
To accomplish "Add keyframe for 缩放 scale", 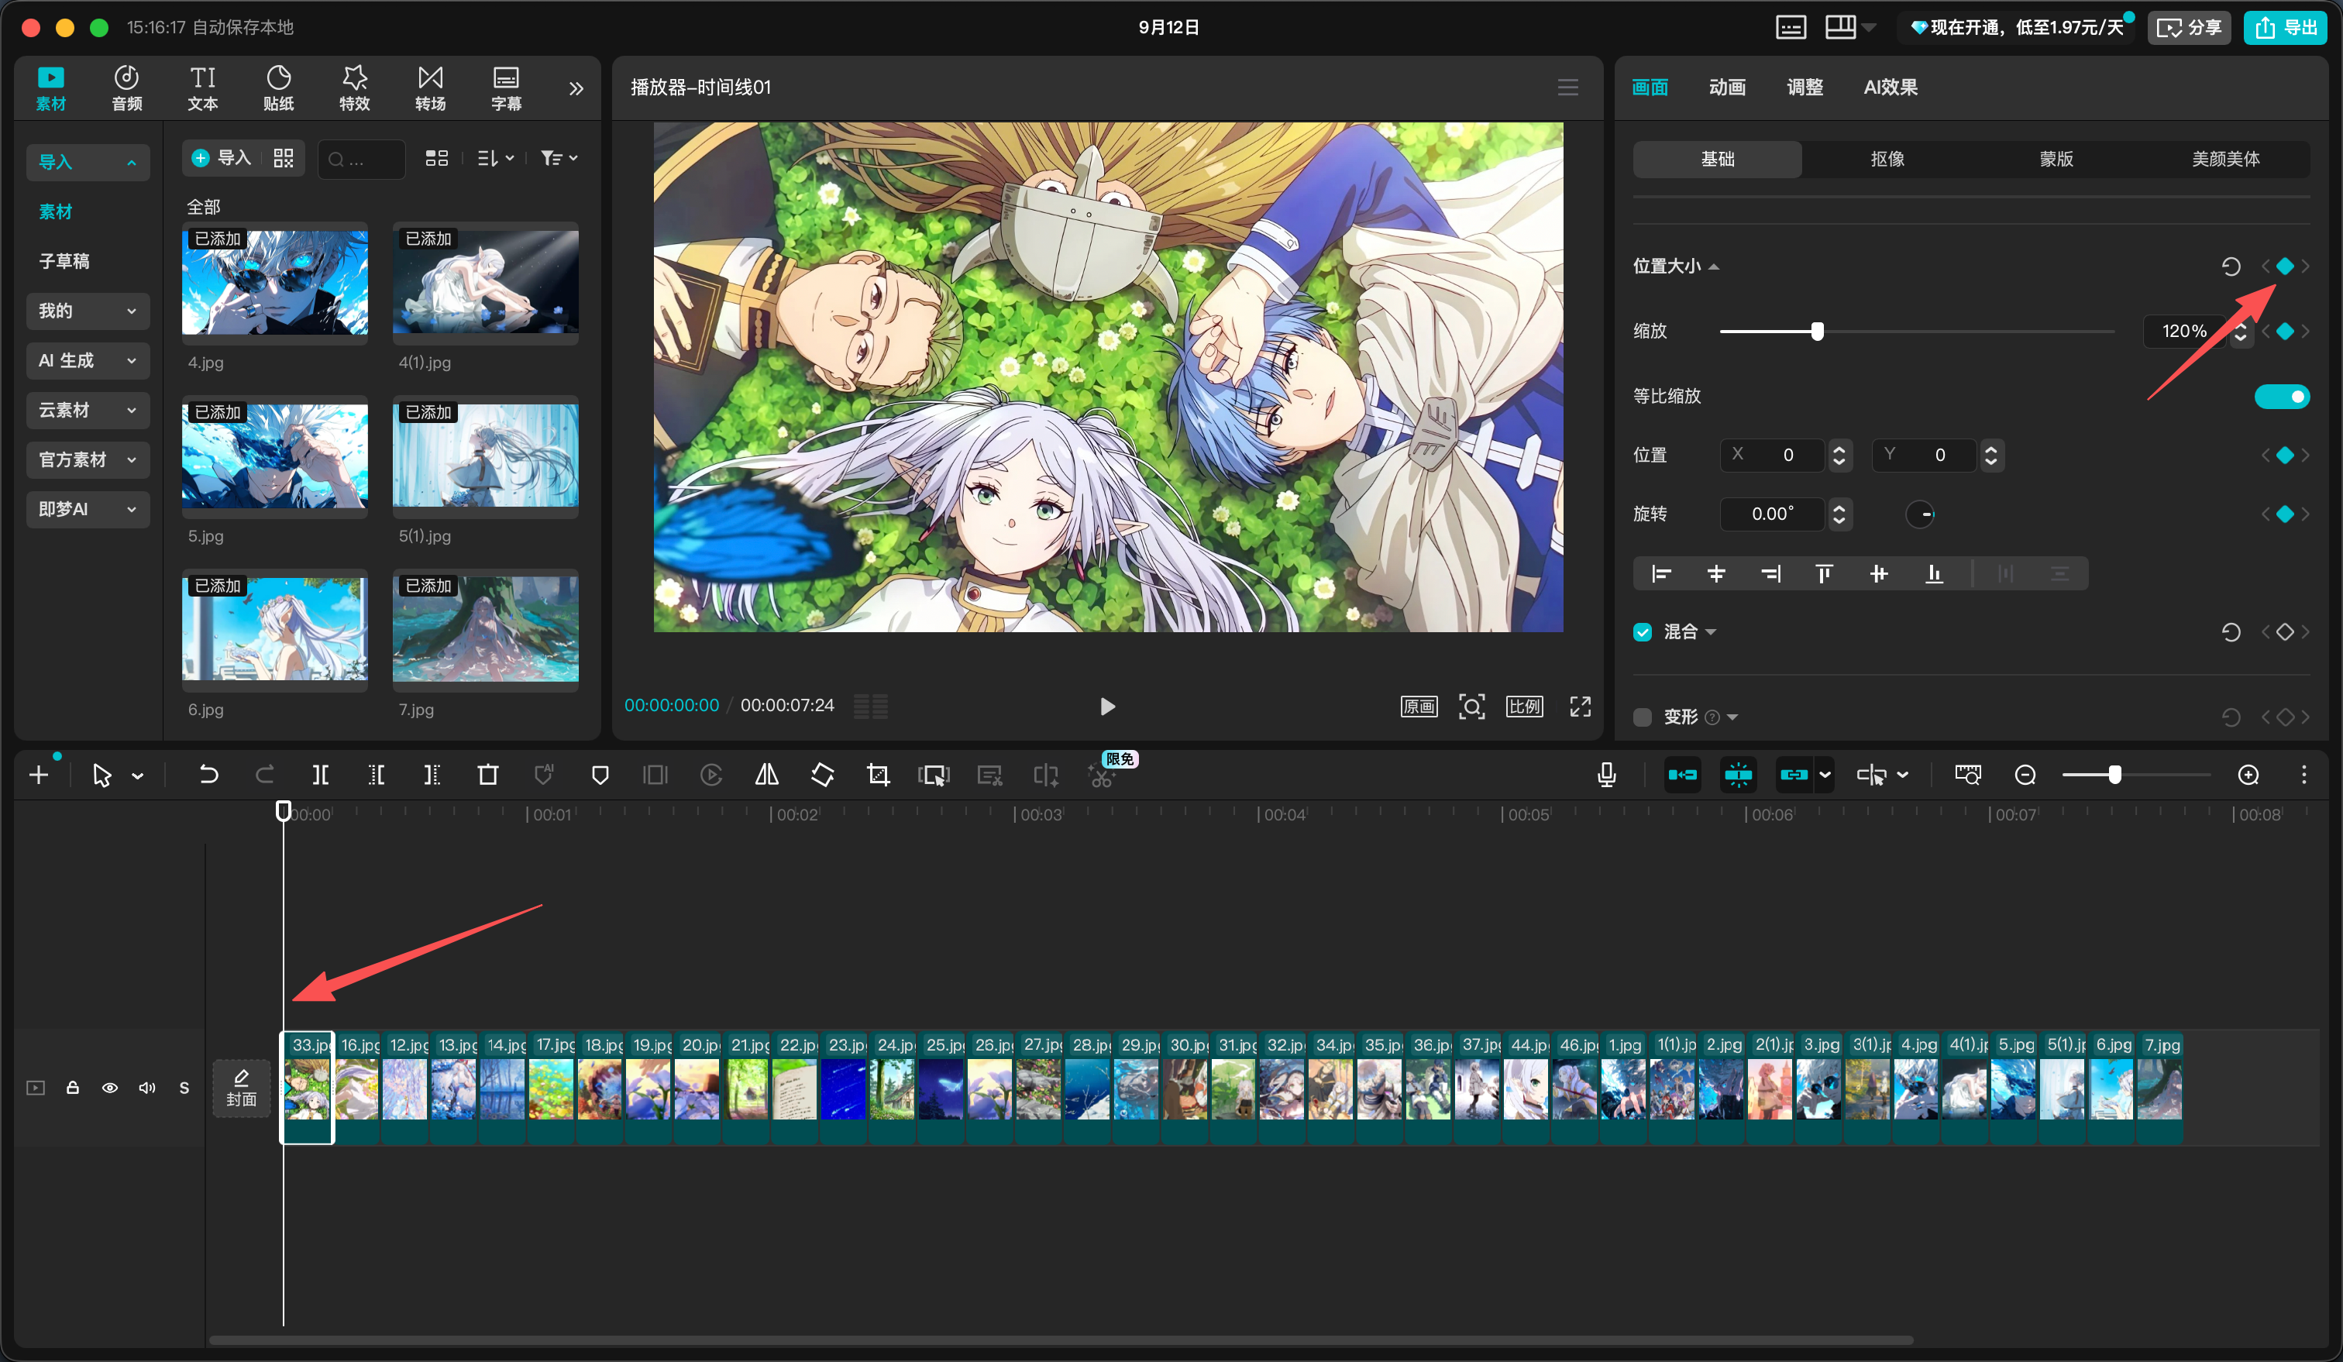I will coord(2284,331).
